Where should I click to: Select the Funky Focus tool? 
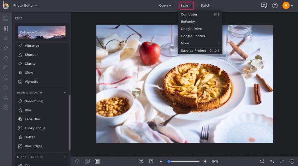[x=42, y=128]
